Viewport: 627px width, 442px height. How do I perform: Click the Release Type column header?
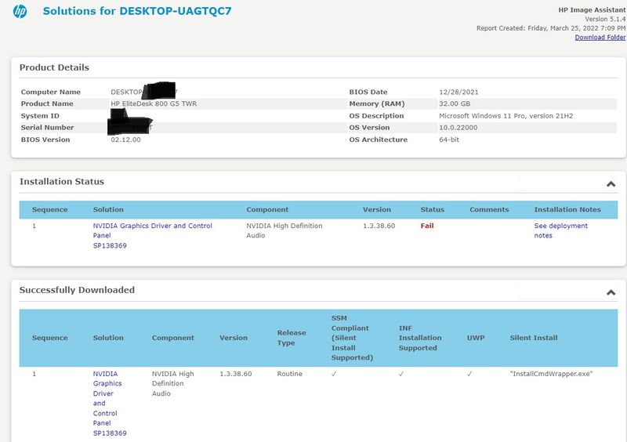click(x=292, y=338)
